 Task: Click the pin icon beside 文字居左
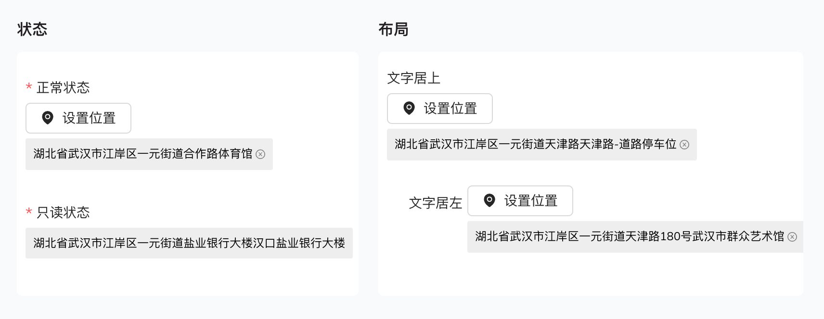pyautogui.click(x=489, y=200)
